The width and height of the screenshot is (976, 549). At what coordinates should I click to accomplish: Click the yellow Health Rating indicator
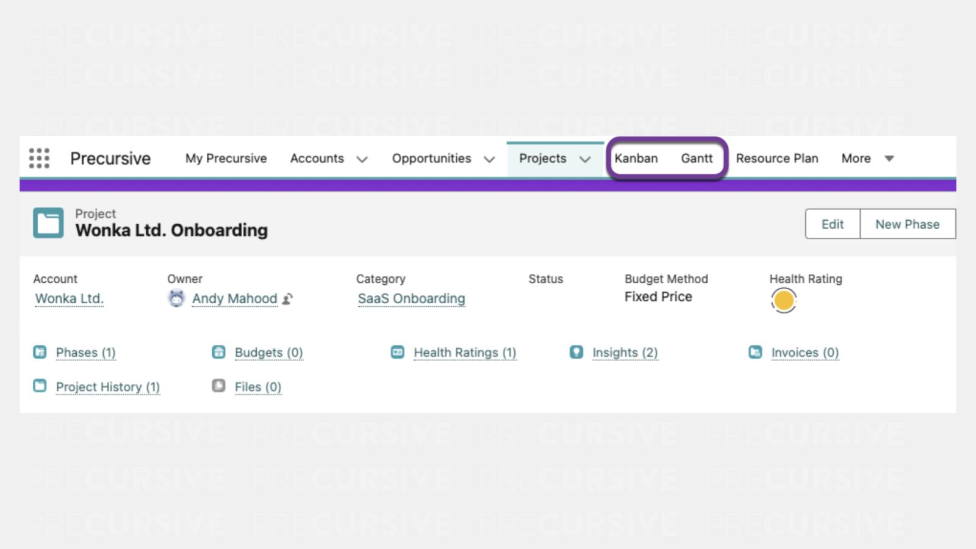(784, 300)
